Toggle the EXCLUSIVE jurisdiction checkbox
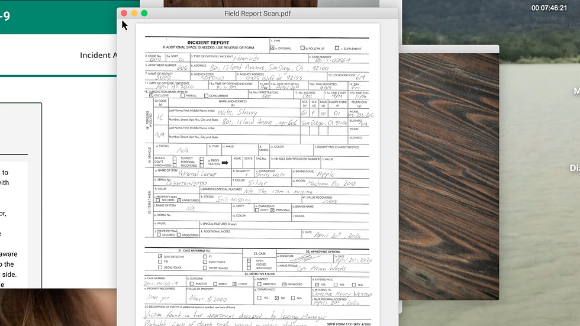The image size is (580, 326). [152, 95]
